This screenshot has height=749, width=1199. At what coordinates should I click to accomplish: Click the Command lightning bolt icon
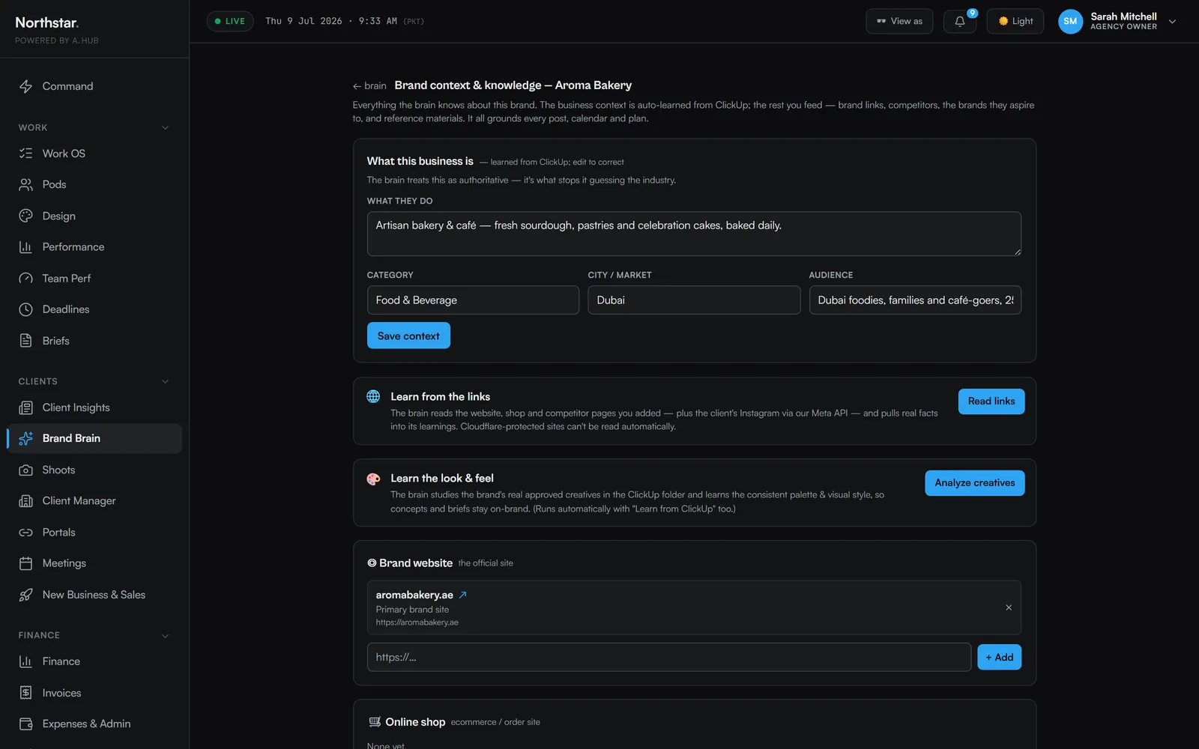[x=25, y=86]
